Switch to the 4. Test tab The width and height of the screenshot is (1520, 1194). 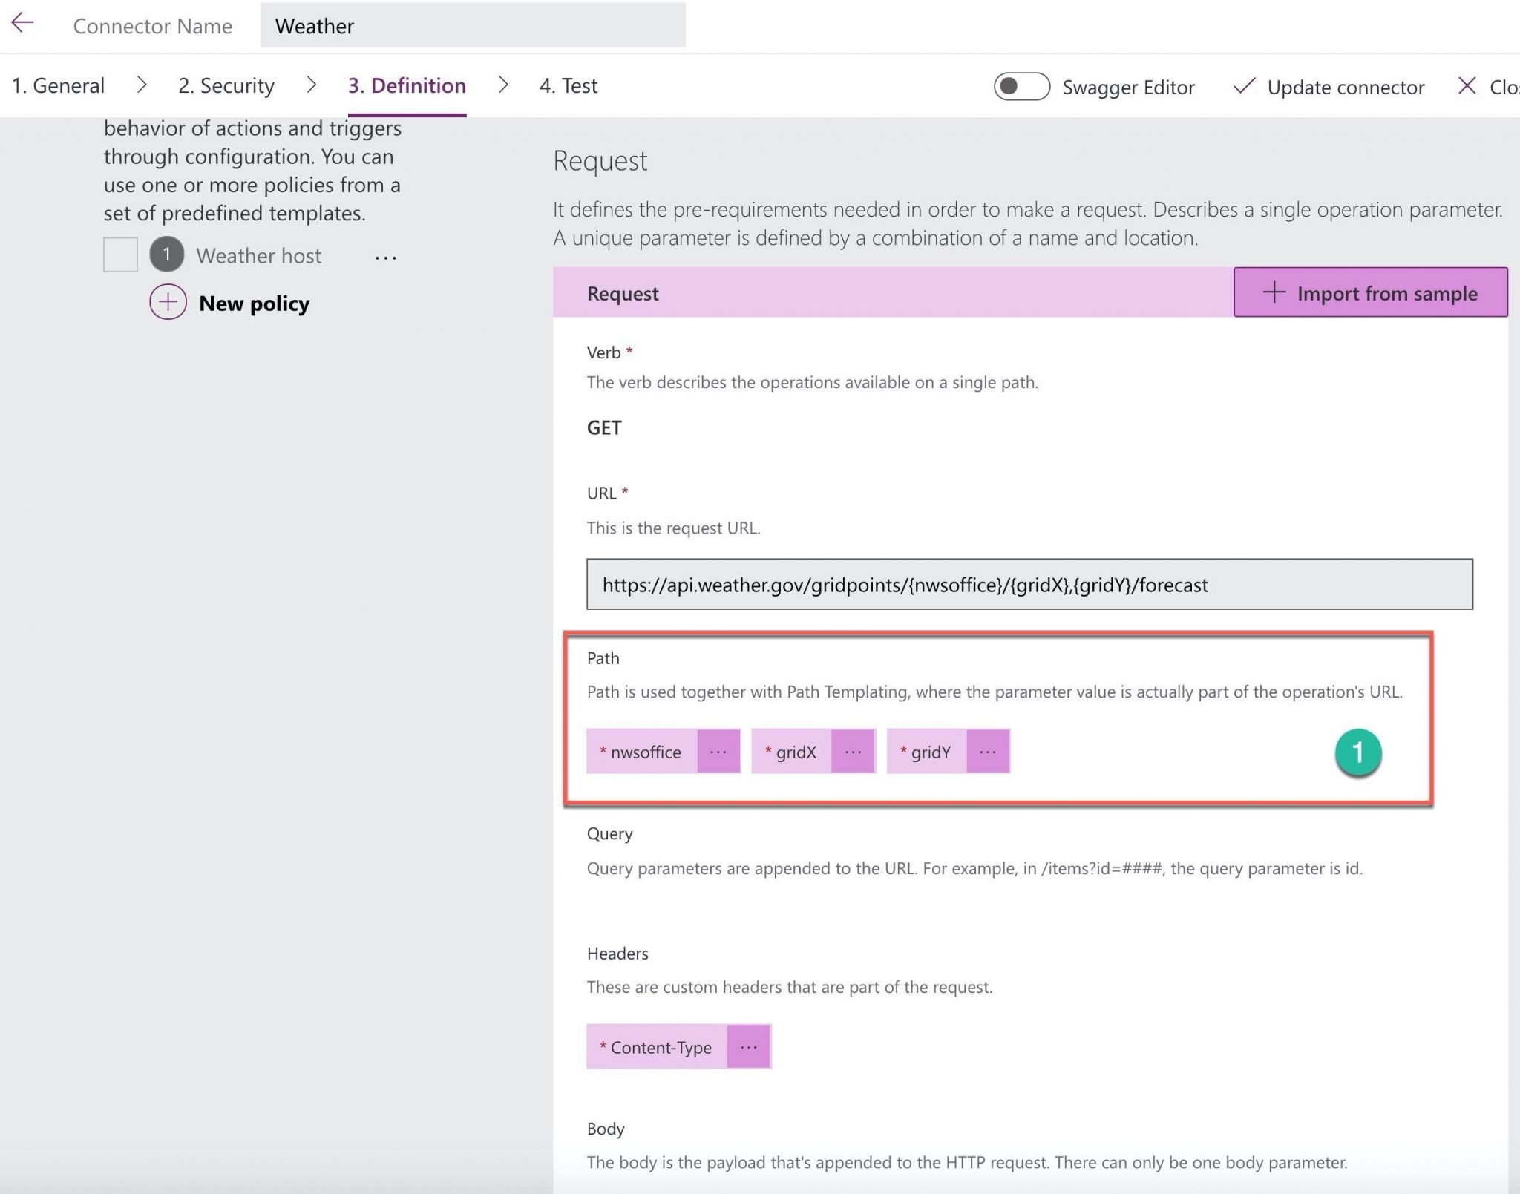tap(568, 85)
